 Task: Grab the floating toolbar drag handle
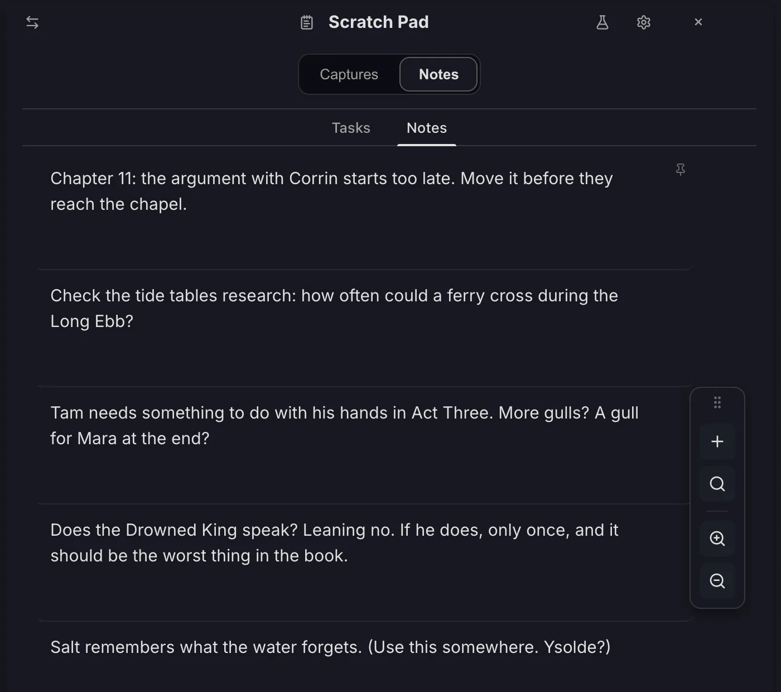click(717, 402)
